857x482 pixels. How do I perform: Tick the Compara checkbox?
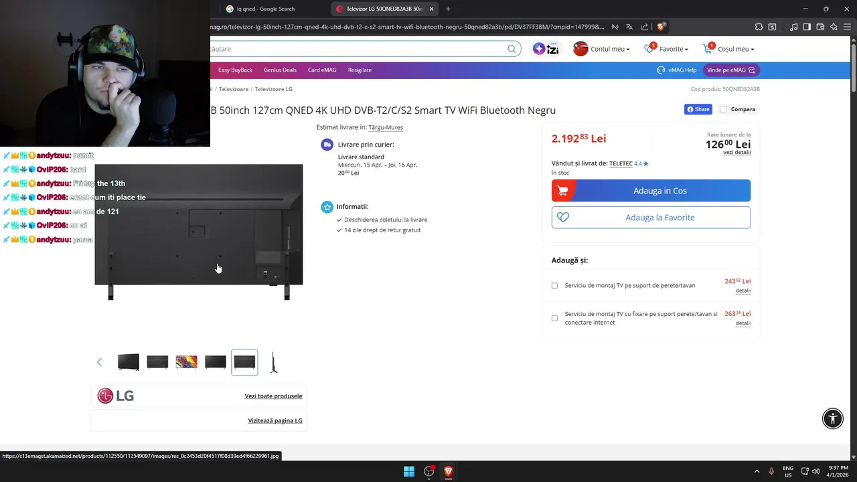point(724,109)
